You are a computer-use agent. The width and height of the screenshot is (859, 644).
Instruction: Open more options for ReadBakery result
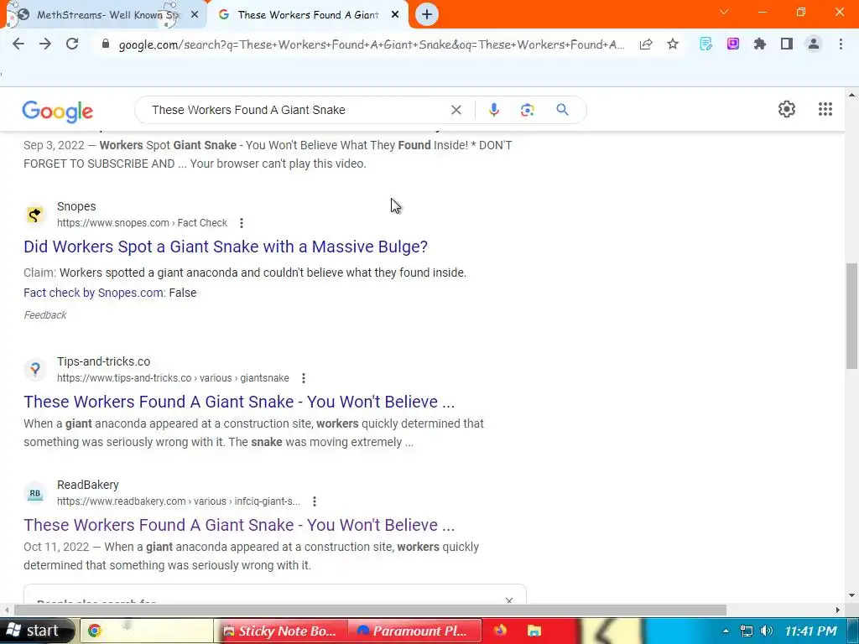[x=315, y=501]
